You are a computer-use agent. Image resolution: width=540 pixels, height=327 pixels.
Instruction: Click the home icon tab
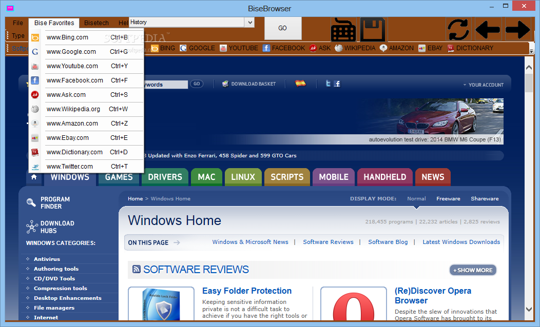pos(34,177)
